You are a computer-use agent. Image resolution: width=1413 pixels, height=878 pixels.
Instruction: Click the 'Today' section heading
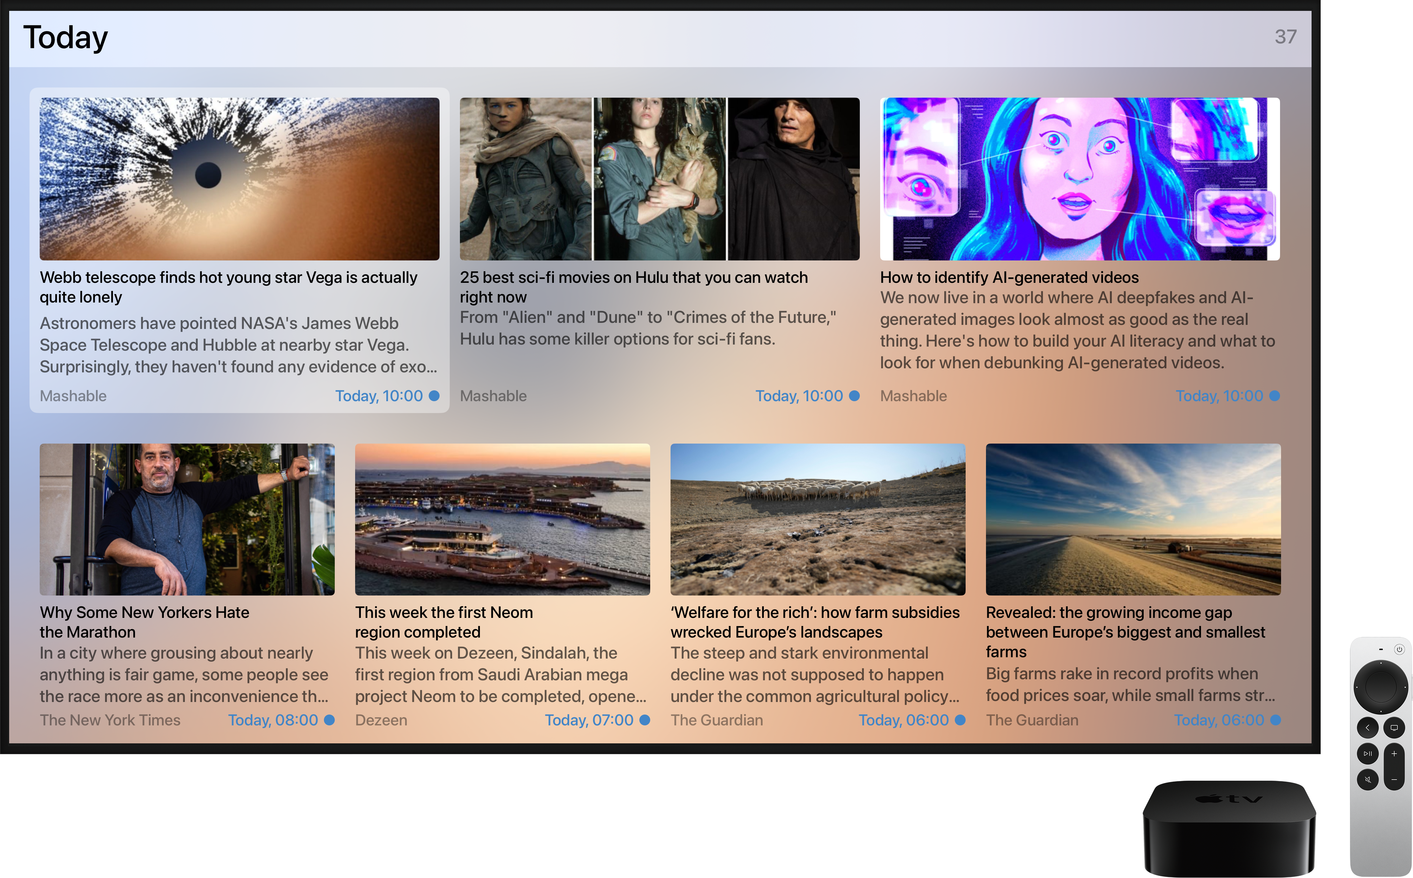tap(65, 38)
